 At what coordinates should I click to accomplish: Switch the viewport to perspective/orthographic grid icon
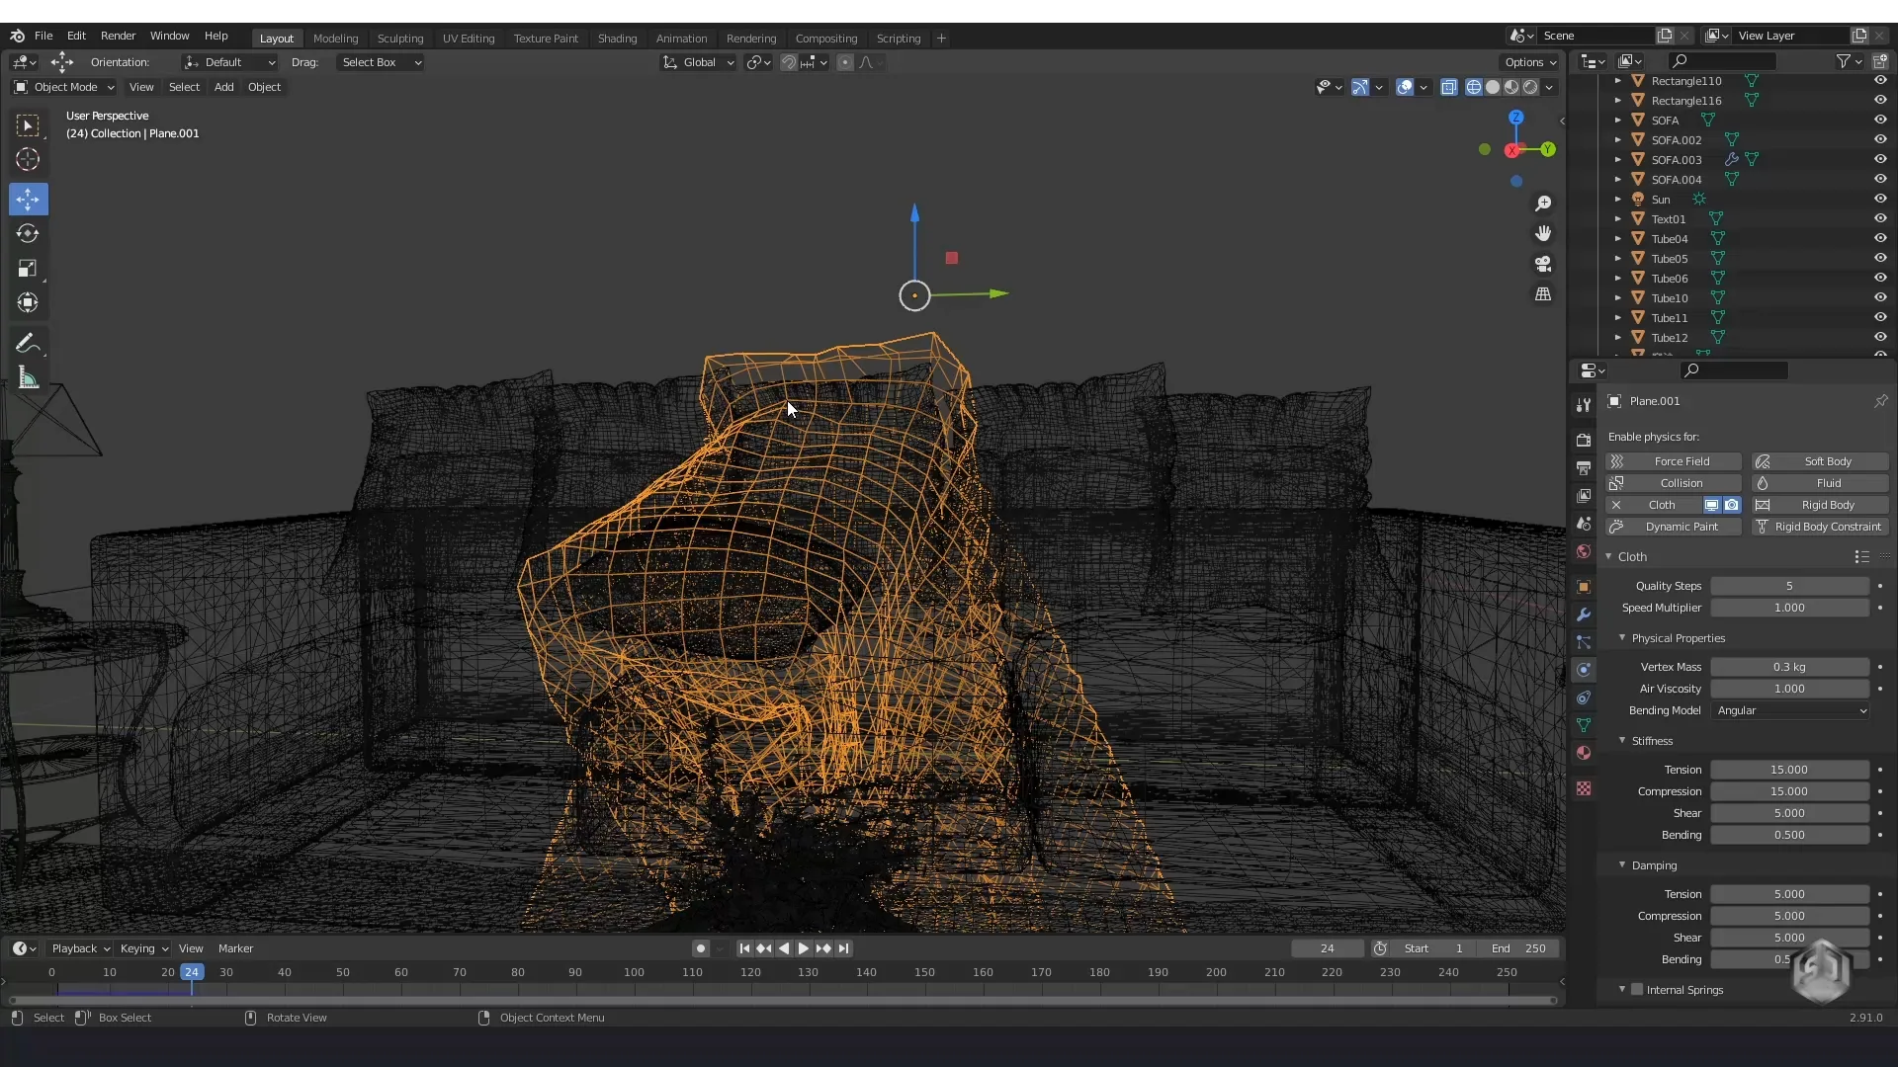point(1543,294)
